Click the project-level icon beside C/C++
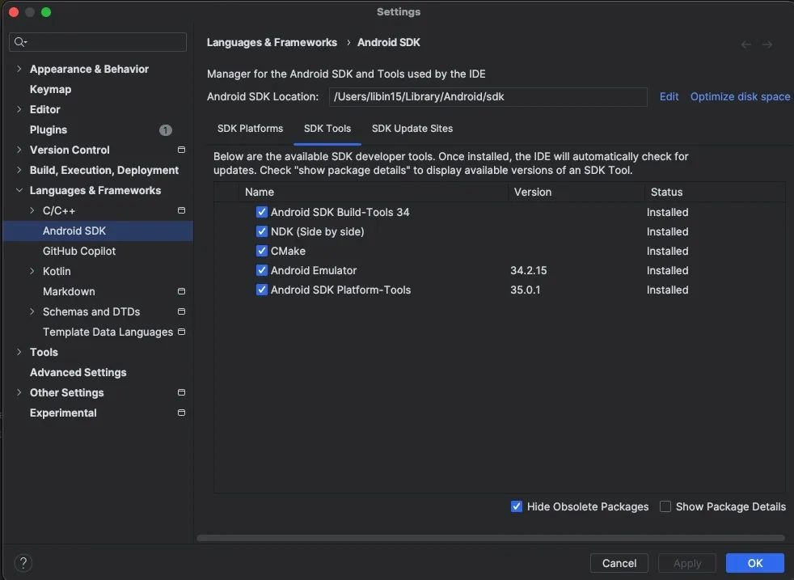The width and height of the screenshot is (794, 580). tap(181, 210)
